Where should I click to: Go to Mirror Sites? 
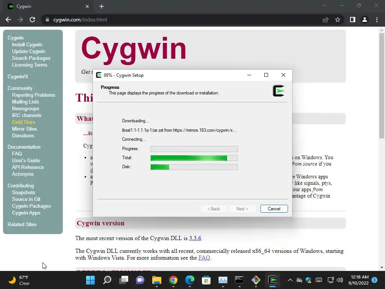tap(24, 129)
